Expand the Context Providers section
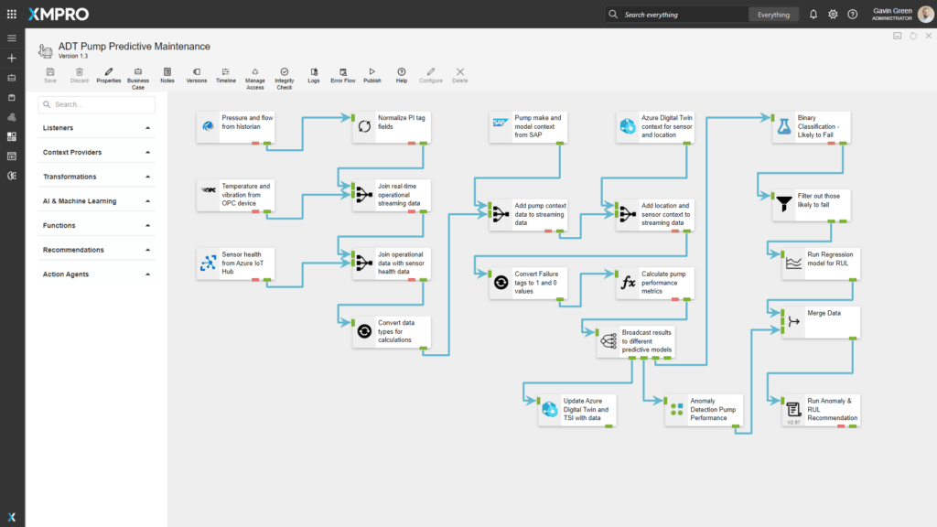The height and width of the screenshot is (527, 937). (96, 152)
